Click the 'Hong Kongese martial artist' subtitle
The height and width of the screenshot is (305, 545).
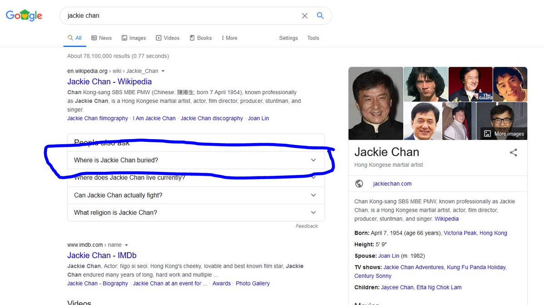389,165
